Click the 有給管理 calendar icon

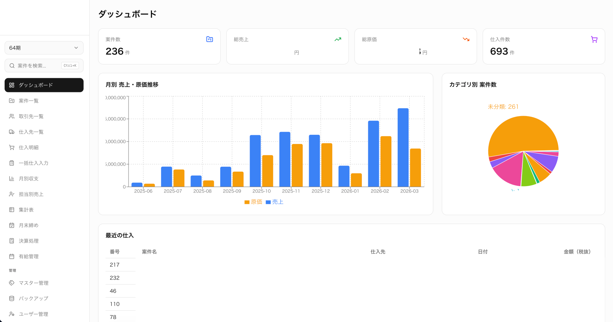[12, 256]
